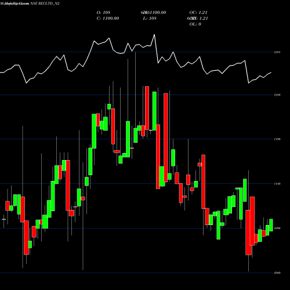Click the 1249 price axis label
This screenshot has height=290, width=290.
(x=277, y=95)
